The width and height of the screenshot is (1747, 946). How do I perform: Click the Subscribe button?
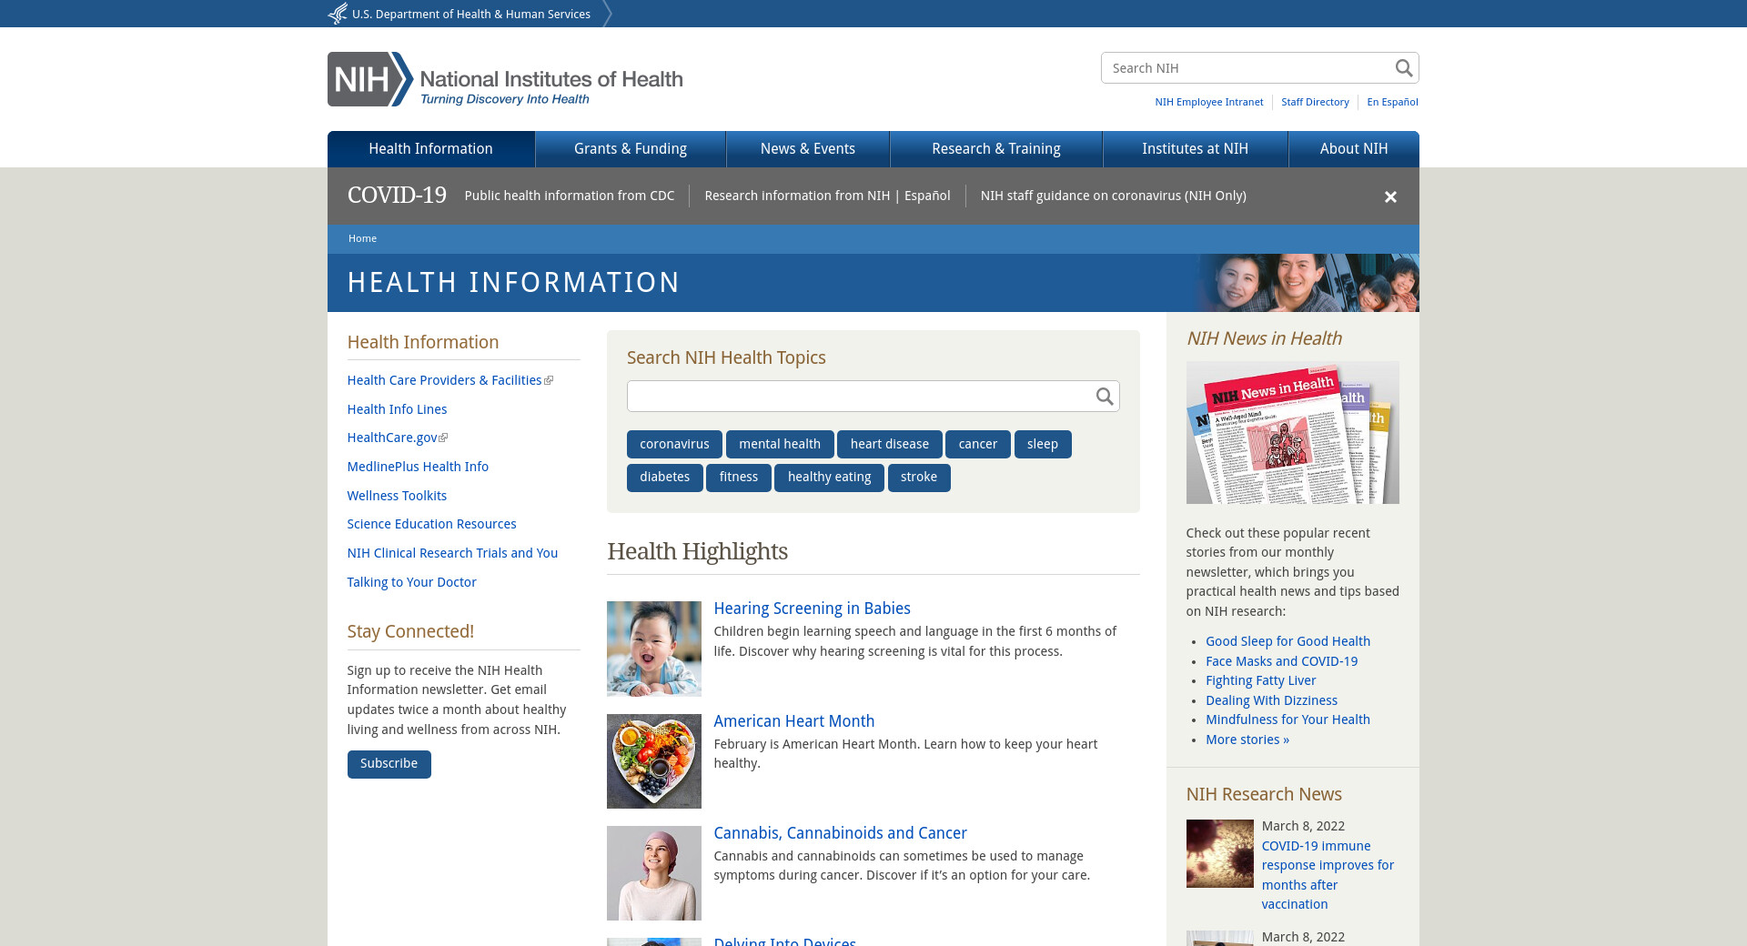point(389,764)
